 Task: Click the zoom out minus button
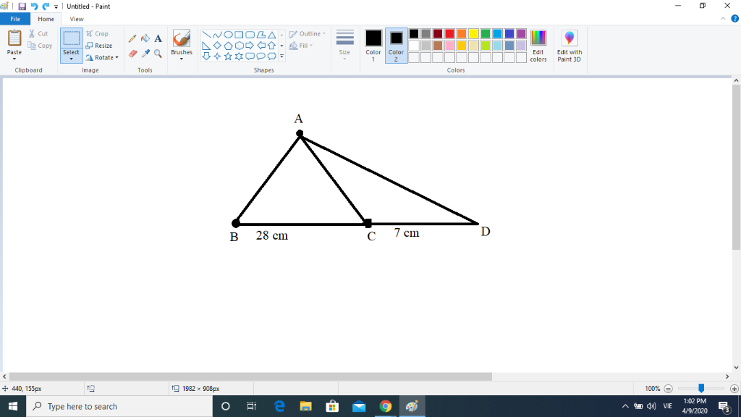668,389
